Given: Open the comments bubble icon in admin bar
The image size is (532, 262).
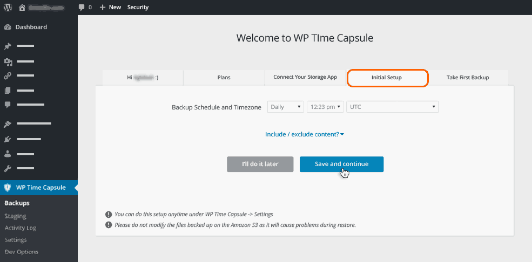Looking at the screenshot, I should pos(82,7).
